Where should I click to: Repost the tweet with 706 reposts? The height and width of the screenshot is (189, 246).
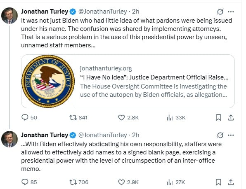click(x=79, y=182)
